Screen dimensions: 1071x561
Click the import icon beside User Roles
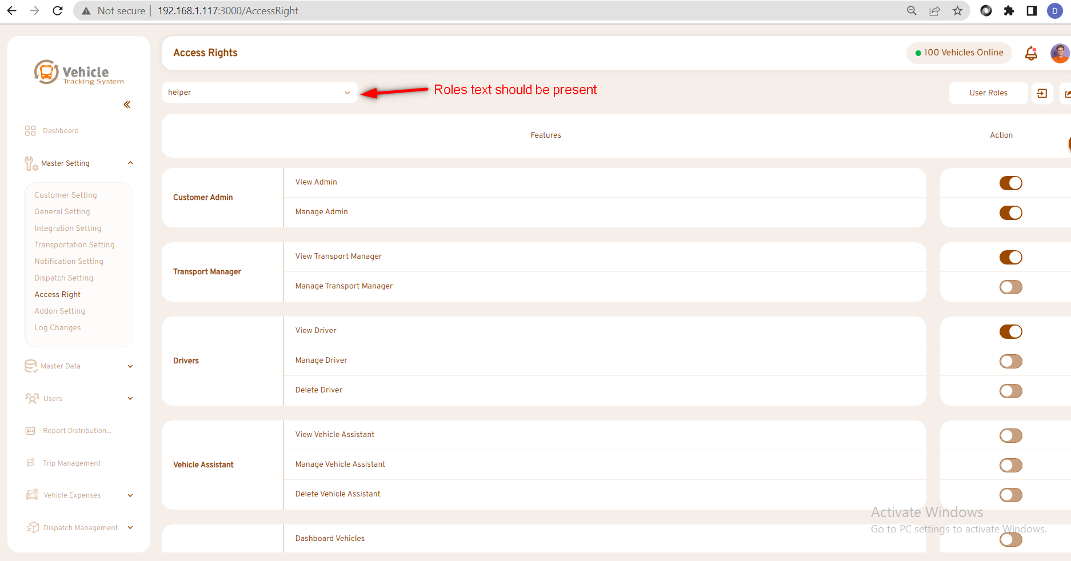click(1042, 93)
